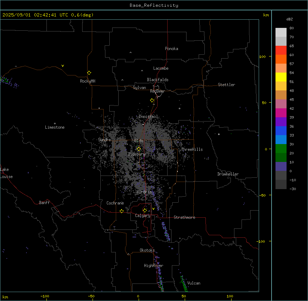The height and width of the screenshot is (301, 308).
Task: Click the Sundre town label
Action: 104,140
